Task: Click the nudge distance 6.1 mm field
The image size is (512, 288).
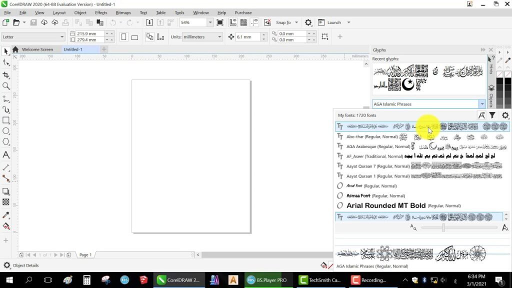Action: click(x=248, y=37)
